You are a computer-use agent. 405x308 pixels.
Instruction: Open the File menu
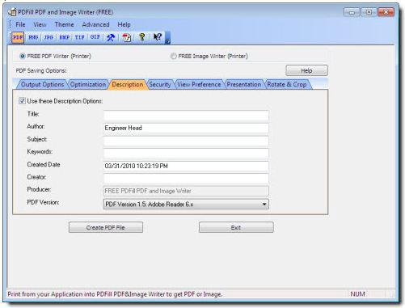[x=20, y=24]
